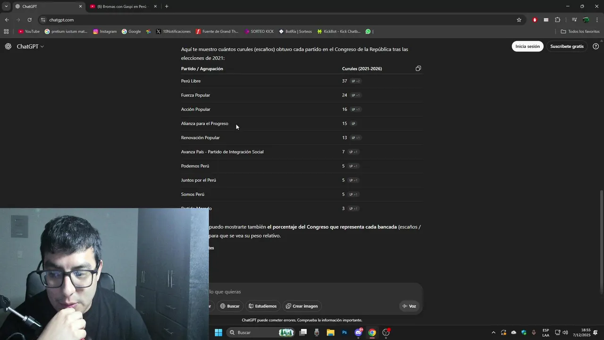The image size is (604, 340).
Task: Click the Inicia sesión button
Action: coord(528,46)
